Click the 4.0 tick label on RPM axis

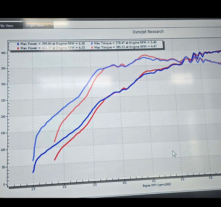point(124,183)
